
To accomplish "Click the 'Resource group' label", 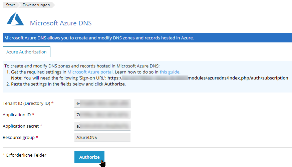I will 19,138.
